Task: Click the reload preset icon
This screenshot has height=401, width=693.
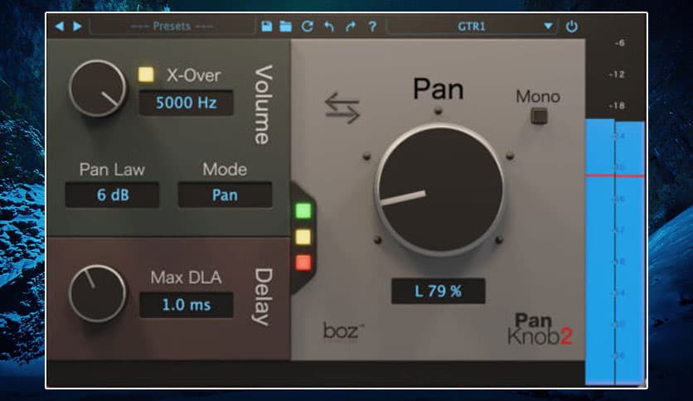Action: tap(308, 27)
